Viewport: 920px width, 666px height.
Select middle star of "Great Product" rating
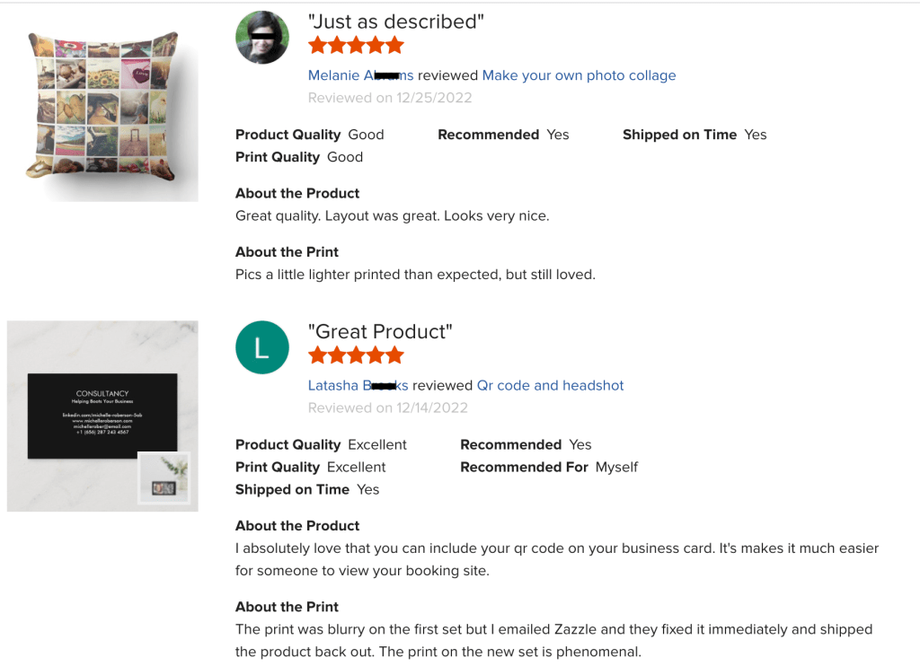pos(356,355)
